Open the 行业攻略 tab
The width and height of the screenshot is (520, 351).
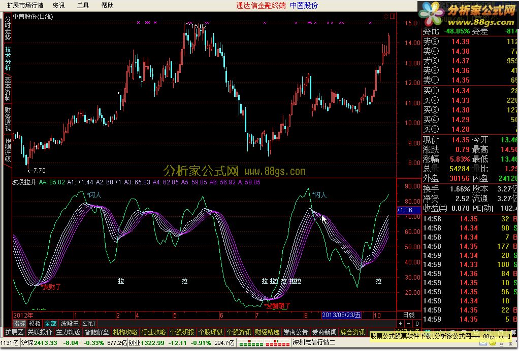[x=153, y=332]
